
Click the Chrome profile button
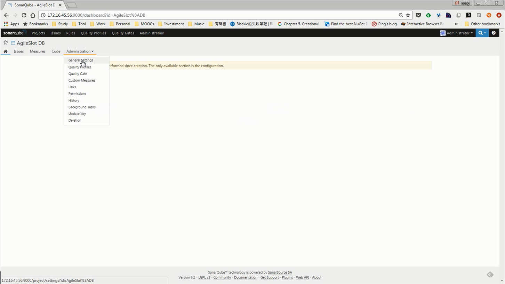463,3
